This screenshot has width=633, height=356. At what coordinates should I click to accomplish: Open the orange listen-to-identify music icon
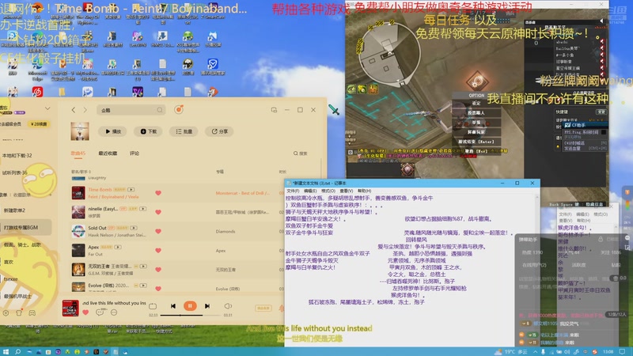click(179, 109)
